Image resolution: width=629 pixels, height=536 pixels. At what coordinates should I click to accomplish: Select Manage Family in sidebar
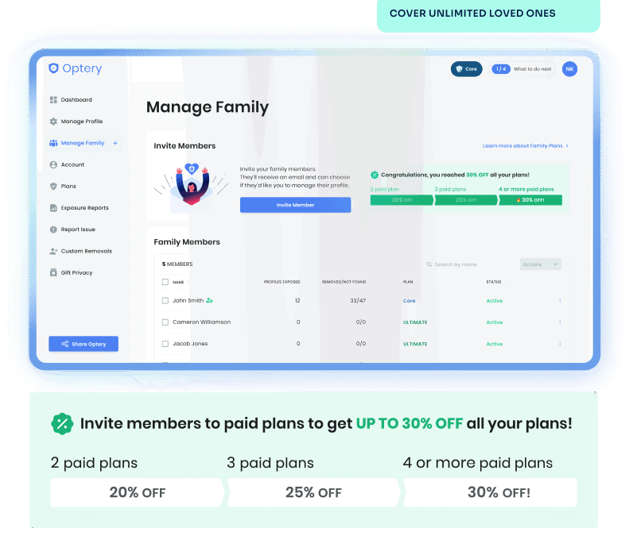coord(83,143)
